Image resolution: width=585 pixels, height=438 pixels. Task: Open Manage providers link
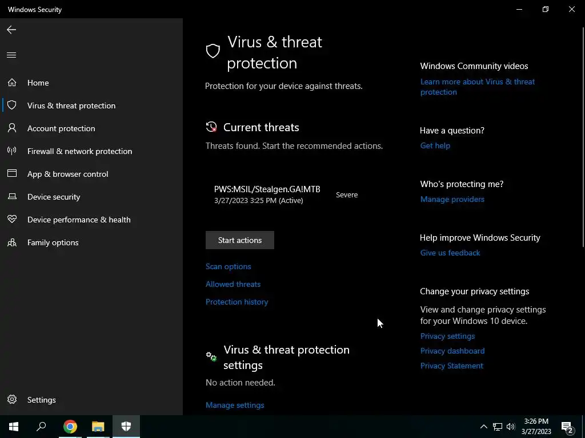(x=452, y=199)
